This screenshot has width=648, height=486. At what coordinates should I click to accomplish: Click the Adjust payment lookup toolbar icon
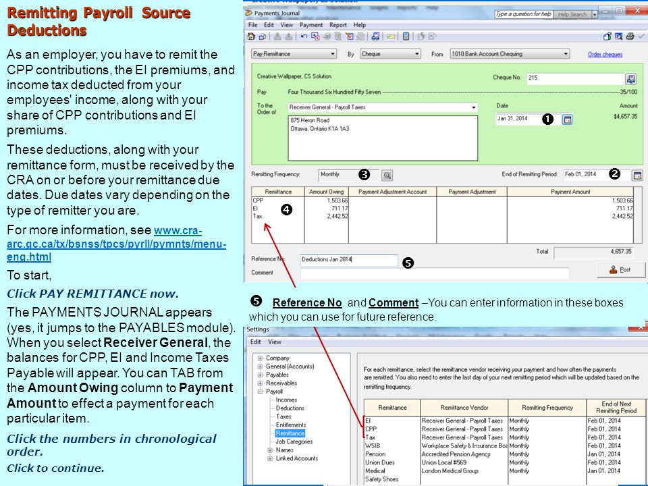(x=315, y=36)
